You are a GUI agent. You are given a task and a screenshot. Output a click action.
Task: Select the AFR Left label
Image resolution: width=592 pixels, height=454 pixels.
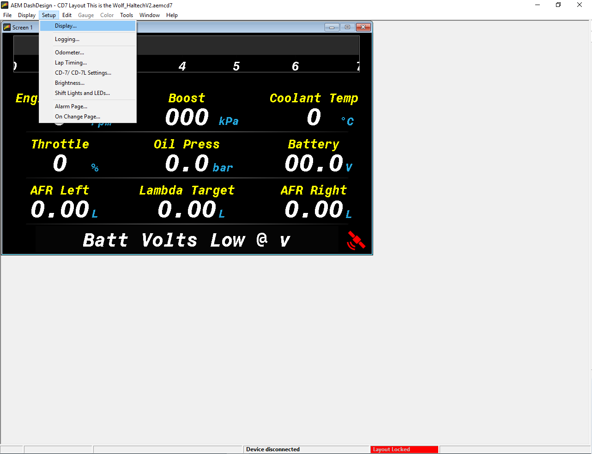60,190
